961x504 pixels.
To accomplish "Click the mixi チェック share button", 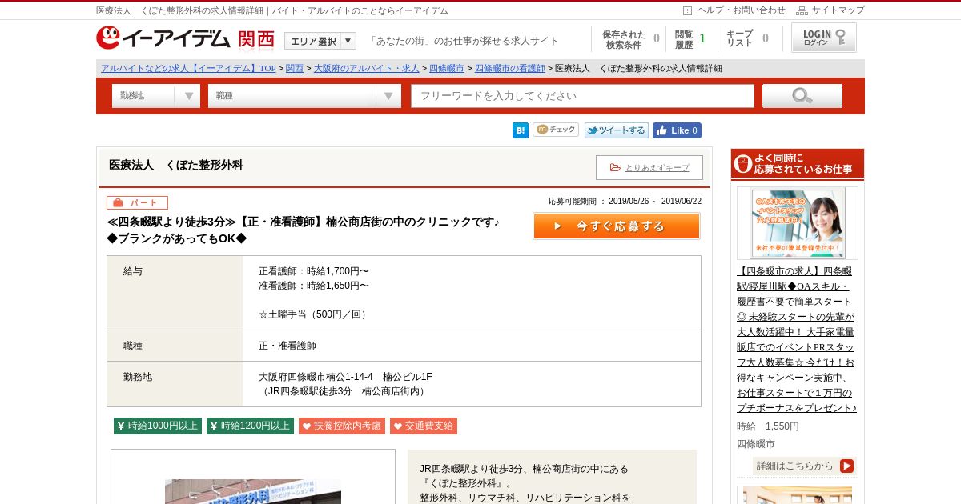I will [556, 130].
